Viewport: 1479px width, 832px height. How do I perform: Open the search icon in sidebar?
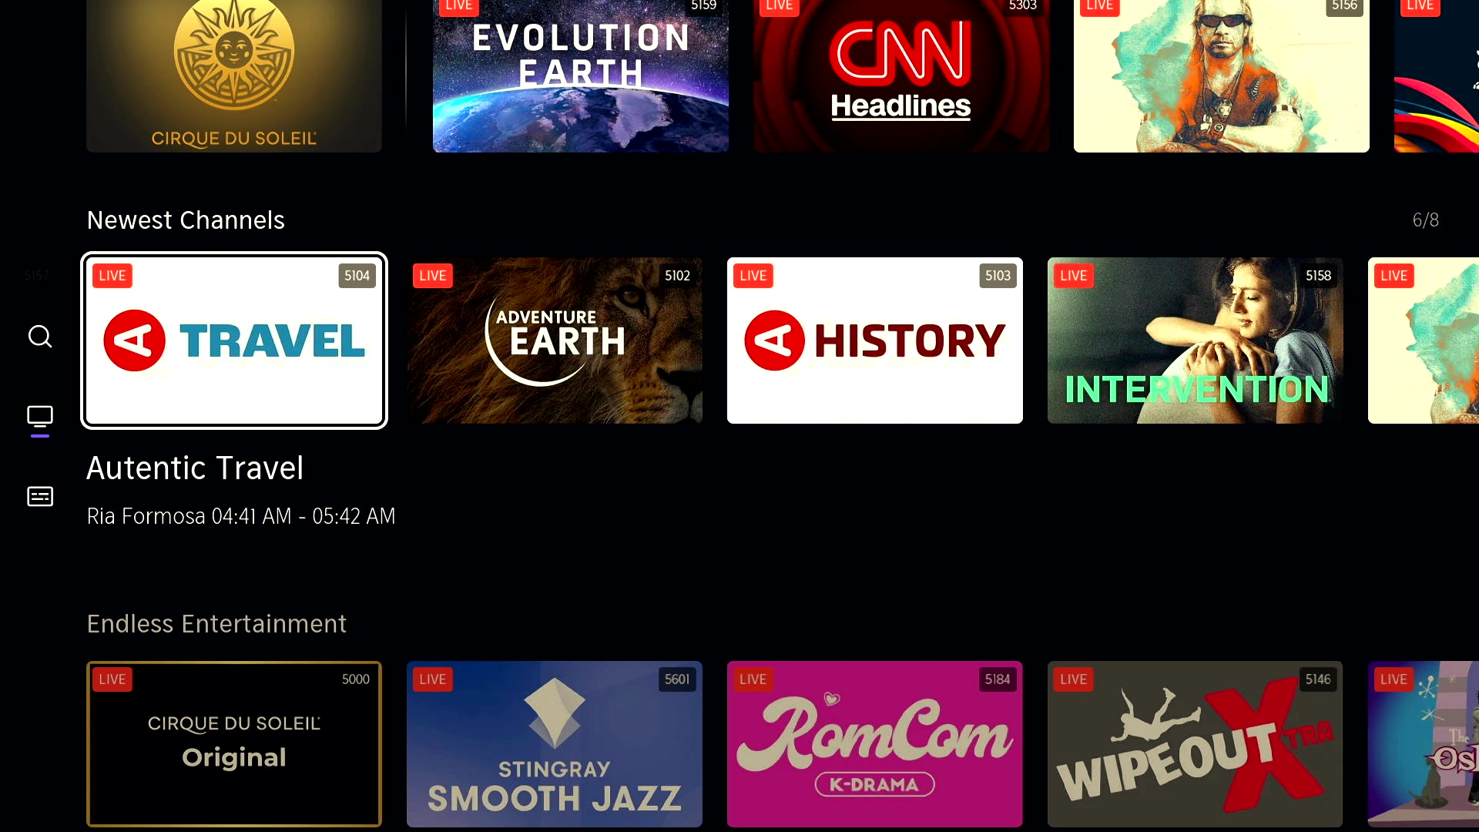point(40,337)
